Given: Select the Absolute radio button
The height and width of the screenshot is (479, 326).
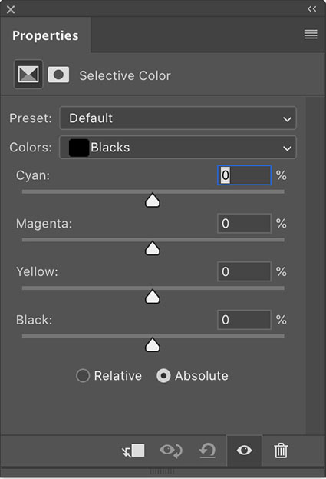Looking at the screenshot, I should 163,376.
